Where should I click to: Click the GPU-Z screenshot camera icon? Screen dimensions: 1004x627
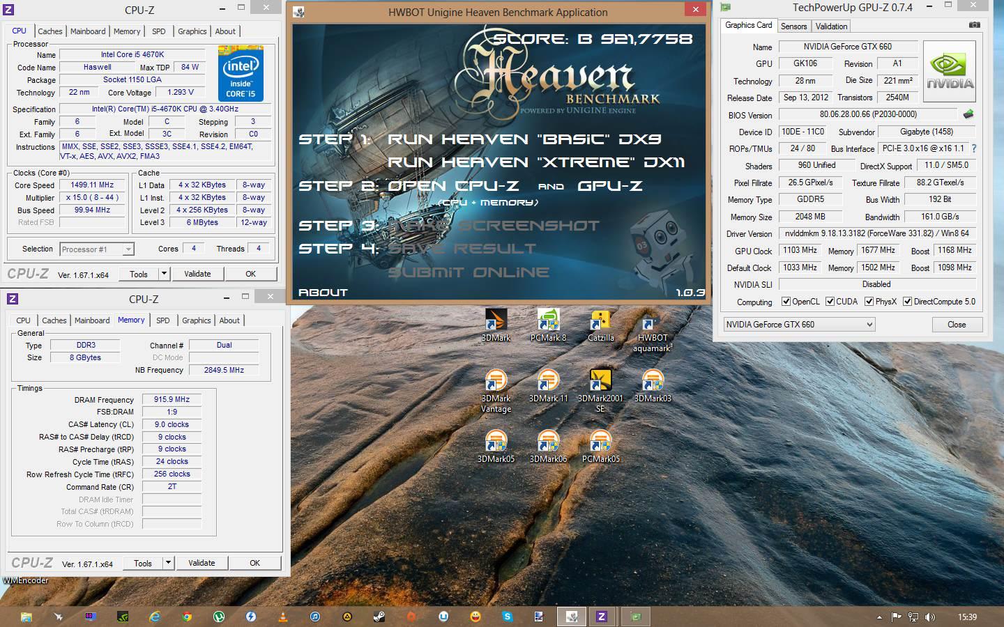(974, 25)
